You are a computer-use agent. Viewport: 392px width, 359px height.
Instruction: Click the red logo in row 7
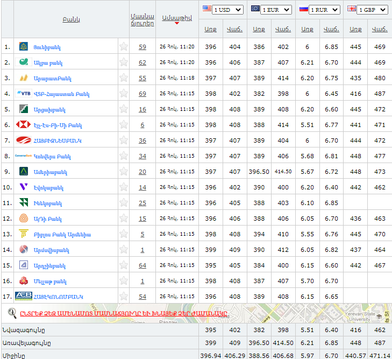point(24,140)
